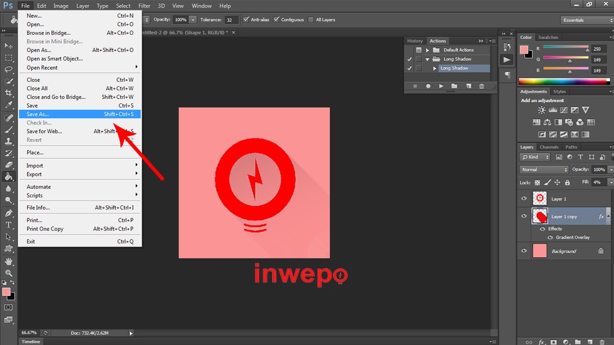Viewport: 614px width, 345px height.
Task: Pick the Crop tool
Action: [9, 93]
